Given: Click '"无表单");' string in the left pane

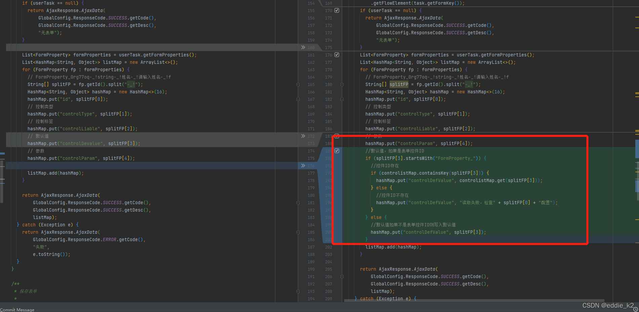Looking at the screenshot, I should point(50,33).
